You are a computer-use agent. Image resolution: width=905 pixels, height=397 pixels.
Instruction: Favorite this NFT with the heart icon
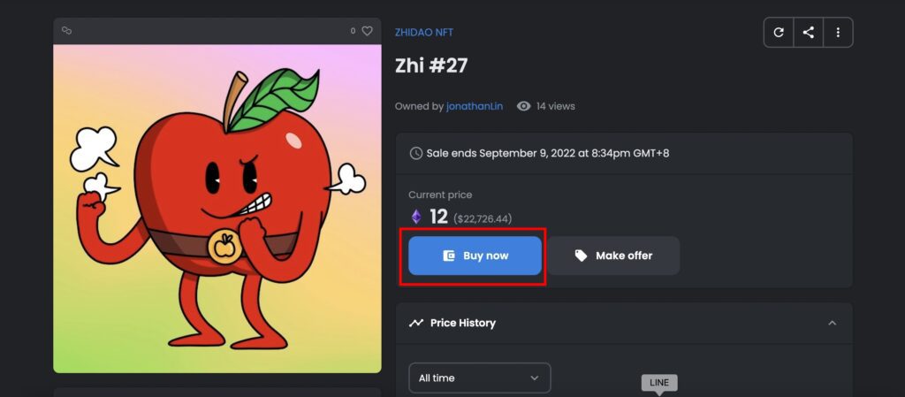pyautogui.click(x=367, y=31)
